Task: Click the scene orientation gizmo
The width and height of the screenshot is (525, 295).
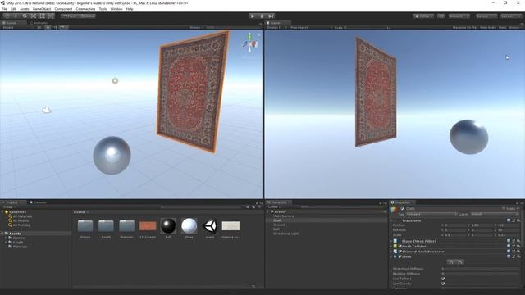Action: pos(250,43)
